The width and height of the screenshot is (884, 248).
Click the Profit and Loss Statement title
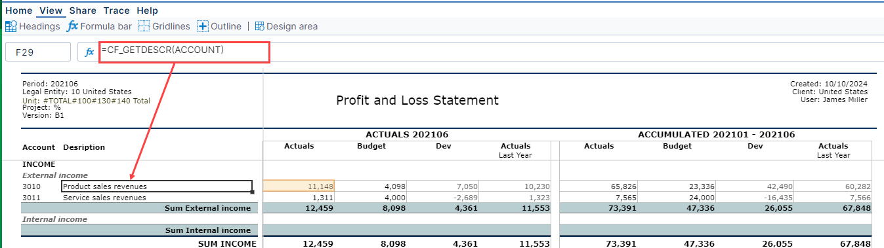(x=417, y=100)
